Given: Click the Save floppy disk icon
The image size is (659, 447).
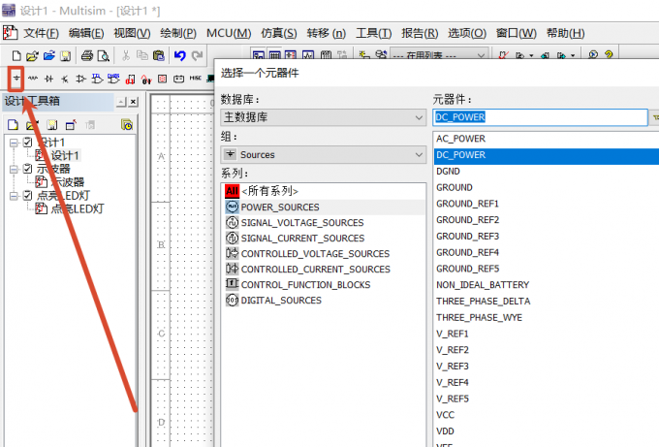Looking at the screenshot, I should (65, 55).
